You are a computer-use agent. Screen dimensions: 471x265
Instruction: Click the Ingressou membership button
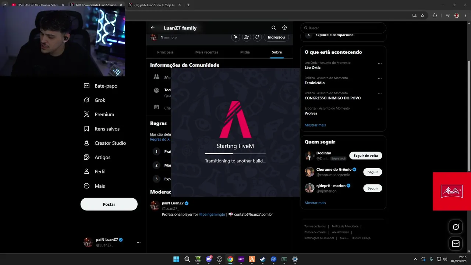(x=276, y=37)
